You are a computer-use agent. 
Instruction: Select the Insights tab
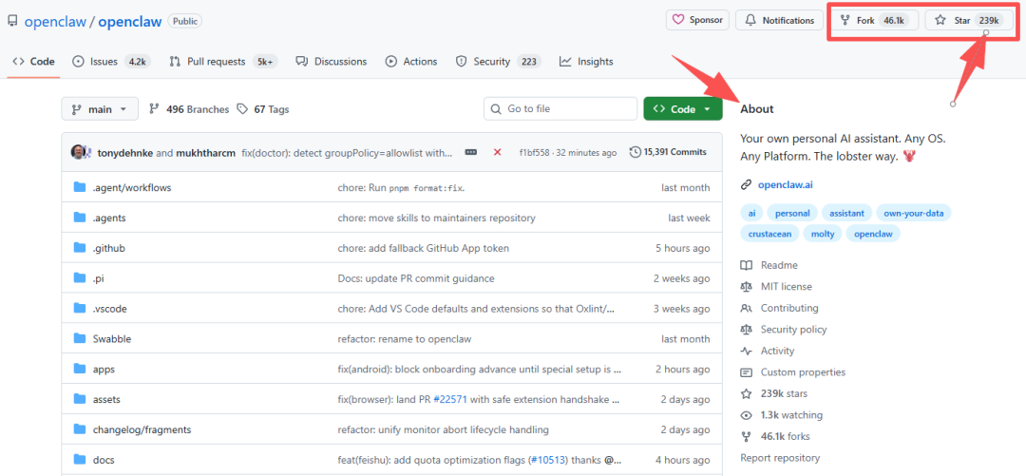click(x=586, y=62)
